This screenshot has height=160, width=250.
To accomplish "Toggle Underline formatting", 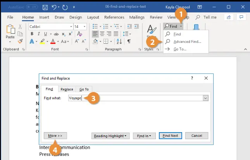I will pos(45,34).
